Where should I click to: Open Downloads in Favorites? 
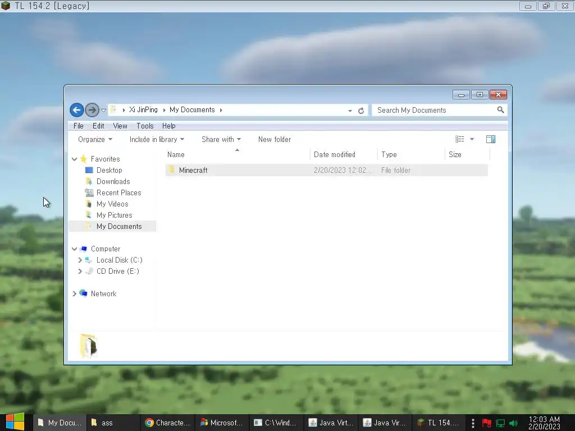(x=113, y=182)
